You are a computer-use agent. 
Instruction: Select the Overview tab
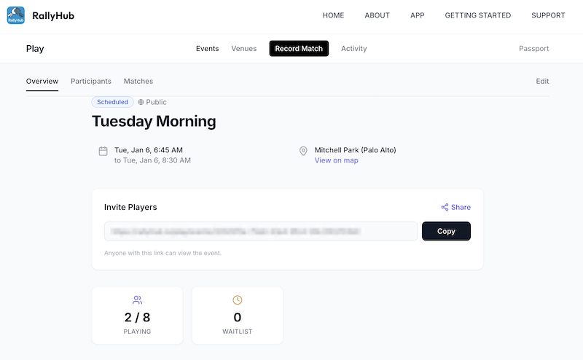[42, 81]
